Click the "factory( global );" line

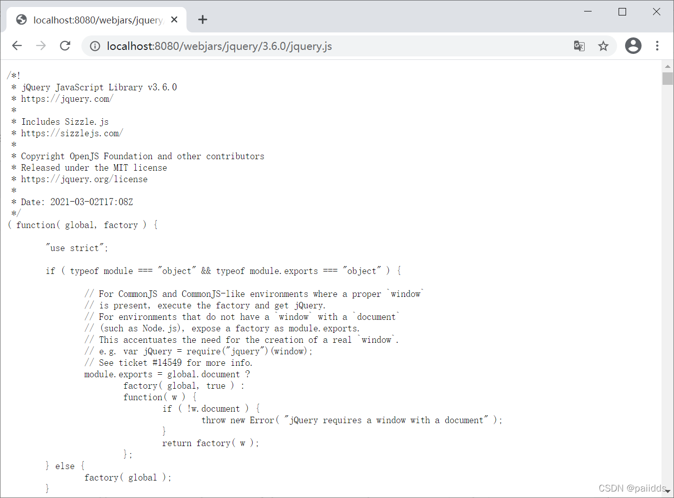tap(128, 478)
